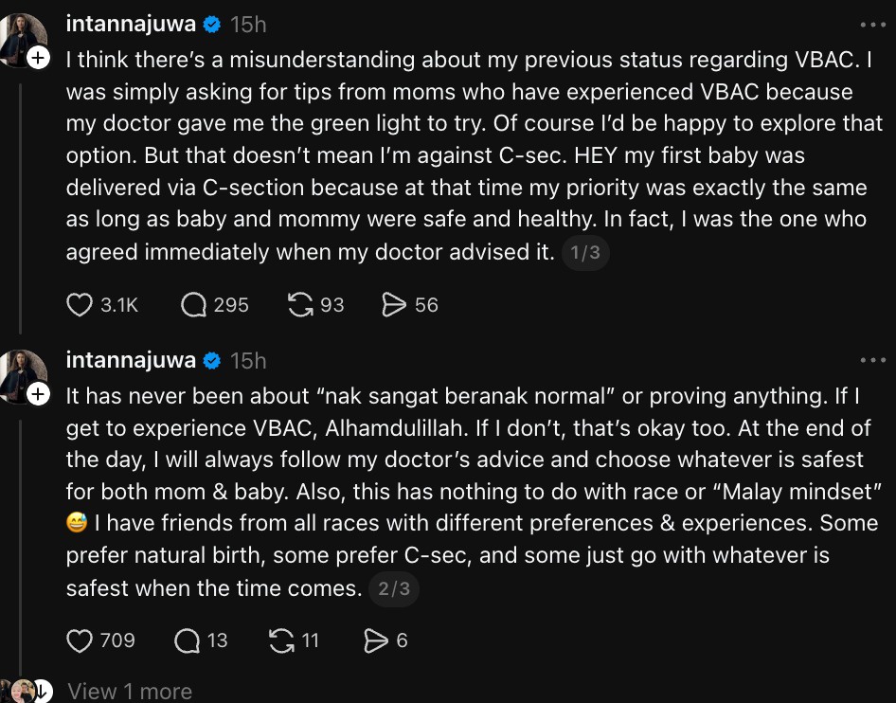Viewport: 896px width, 703px height.
Task: Open the 2/3 thread indicator badge
Action: click(394, 588)
